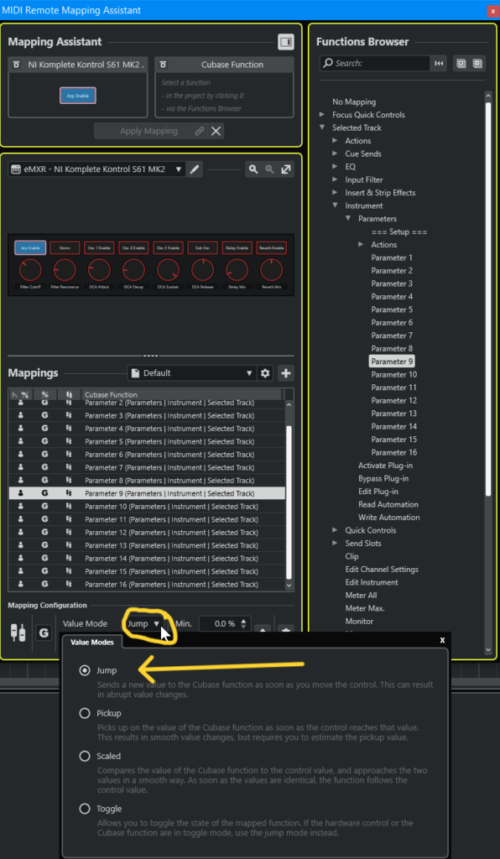Expand the Insert & Strip Effects node
The width and height of the screenshot is (500, 859).
pos(336,193)
